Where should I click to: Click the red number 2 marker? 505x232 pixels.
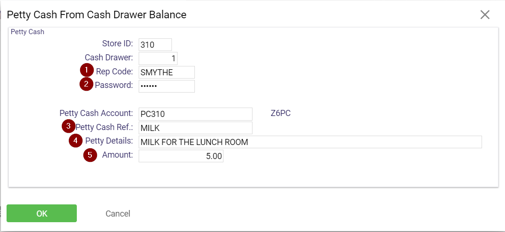coord(86,85)
